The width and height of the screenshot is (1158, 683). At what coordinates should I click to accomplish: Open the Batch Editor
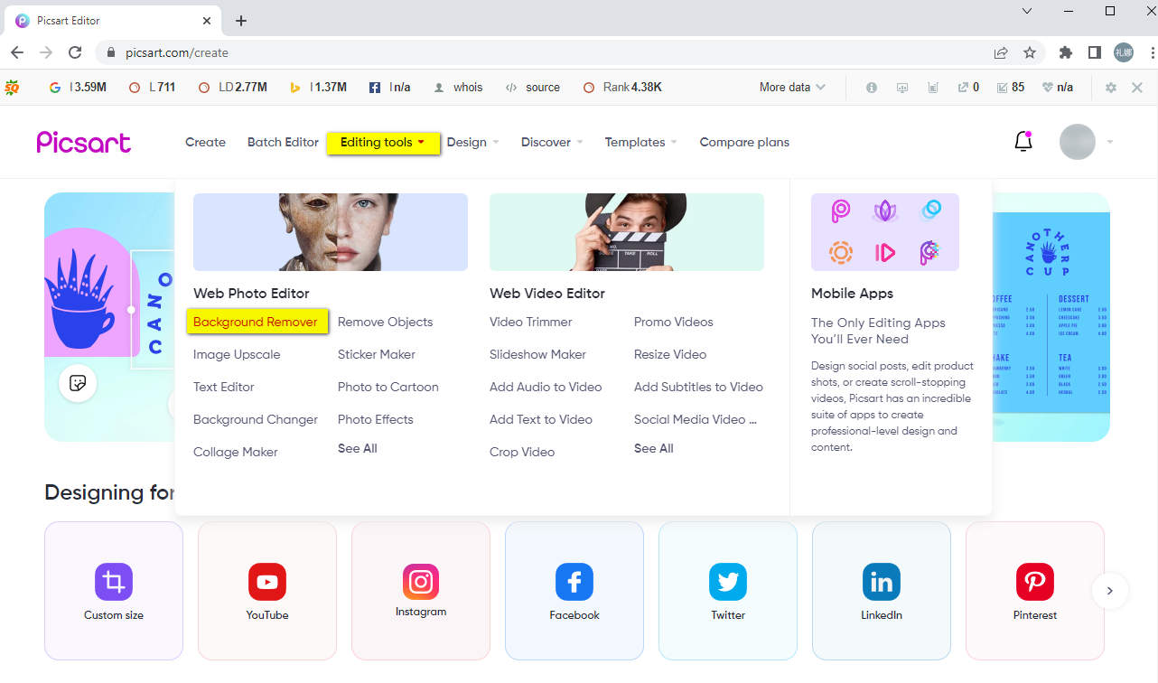(x=283, y=142)
